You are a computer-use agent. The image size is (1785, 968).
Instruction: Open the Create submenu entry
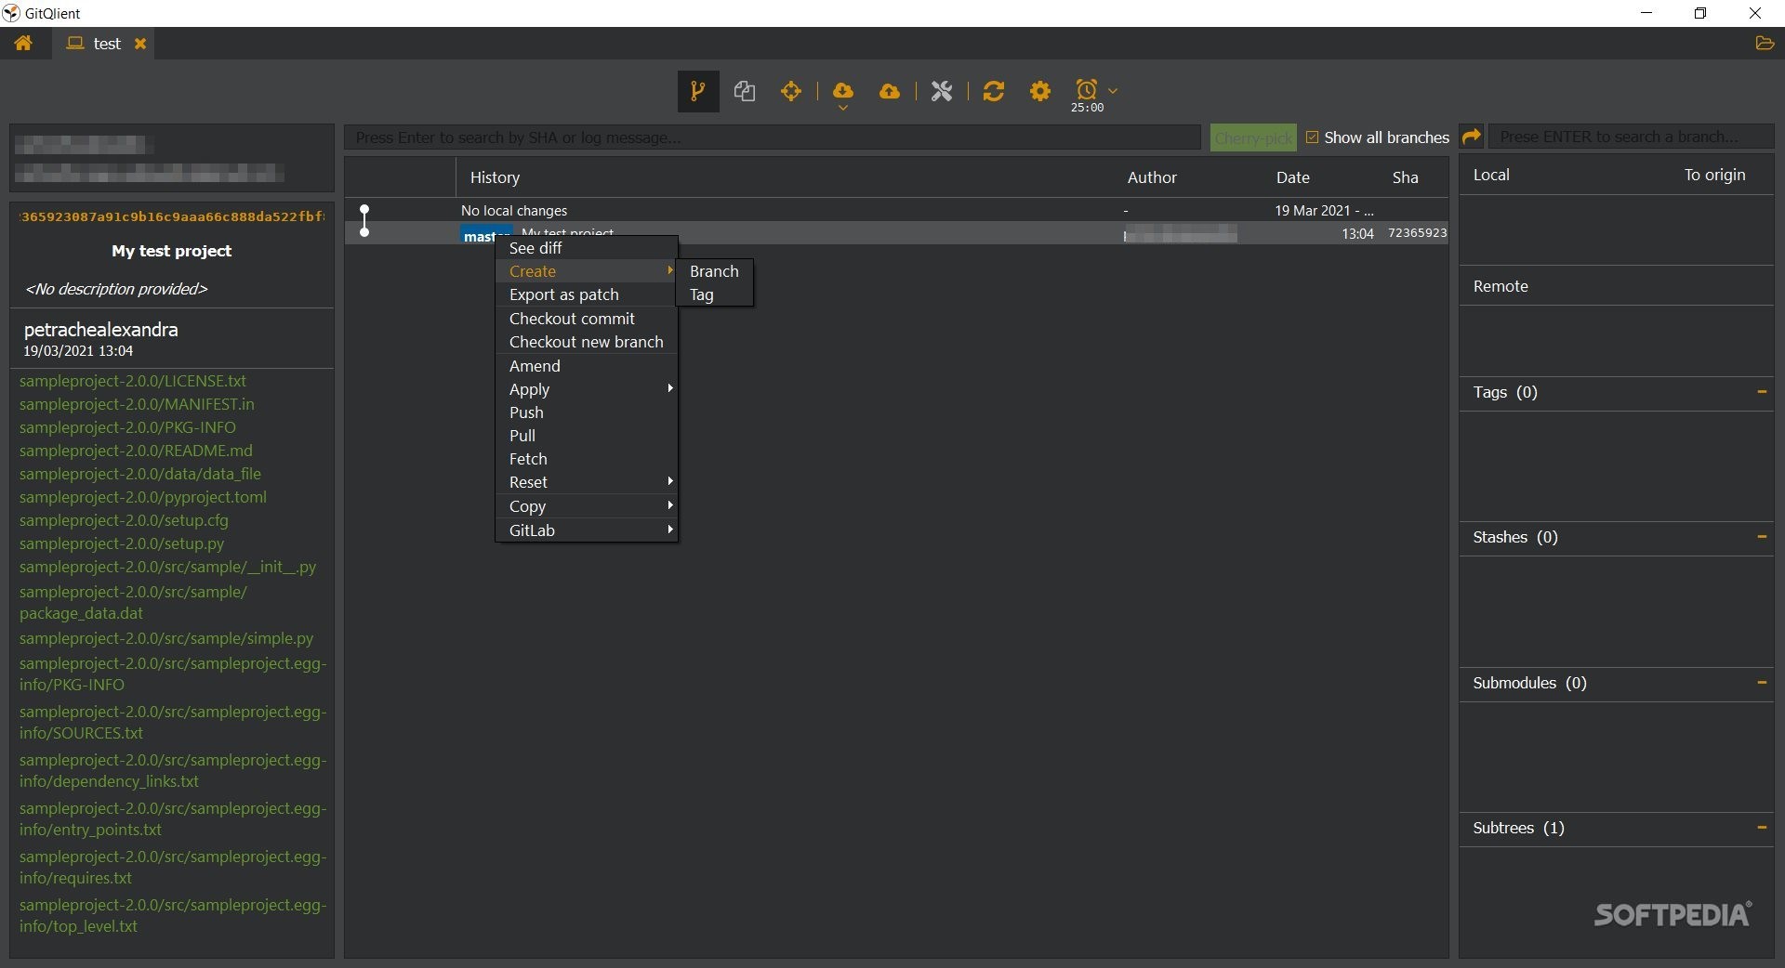[586, 271]
